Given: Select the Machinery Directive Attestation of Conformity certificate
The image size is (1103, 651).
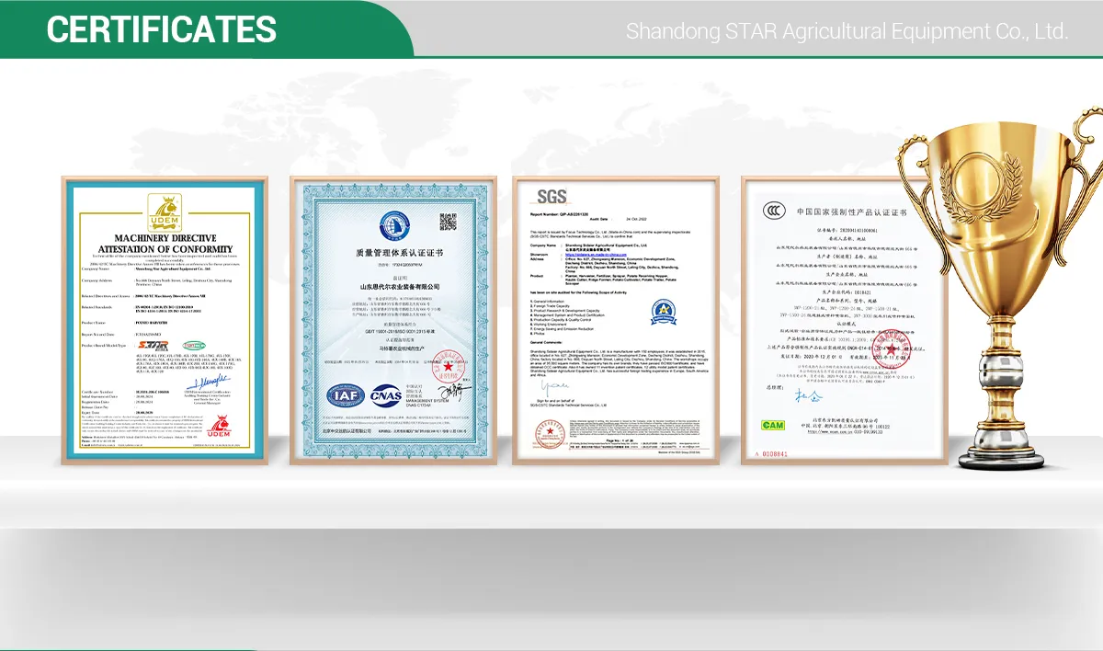Looking at the screenshot, I should click(x=164, y=322).
